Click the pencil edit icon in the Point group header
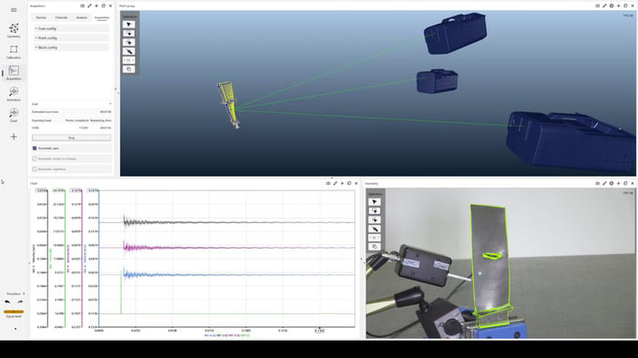Image resolution: width=638 pixels, height=358 pixels. 604,6
